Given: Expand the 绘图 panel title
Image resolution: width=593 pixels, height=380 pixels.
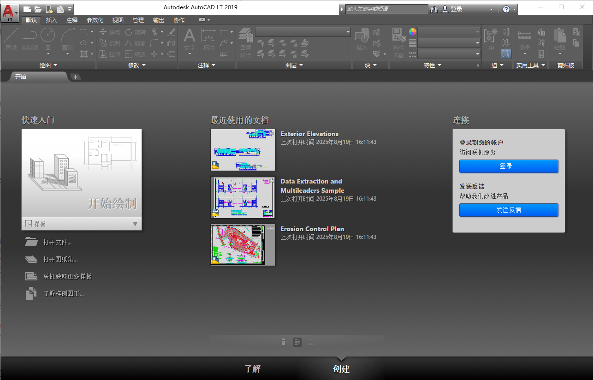Looking at the screenshot, I should 48,65.
